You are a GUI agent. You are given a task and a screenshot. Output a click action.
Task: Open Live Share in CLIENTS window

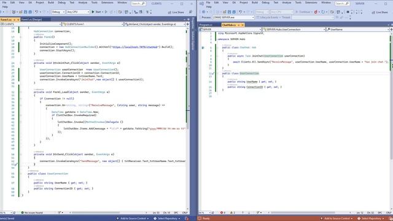pyautogui.click(x=176, y=12)
